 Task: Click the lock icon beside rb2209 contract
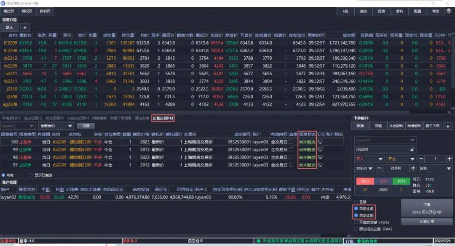[x=412, y=149]
